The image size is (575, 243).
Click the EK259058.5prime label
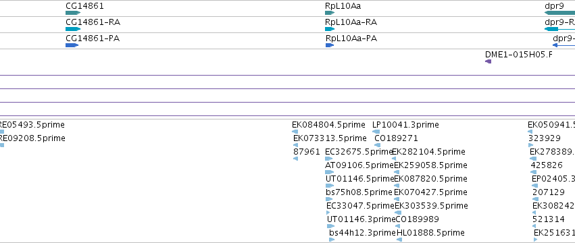[x=430, y=165]
